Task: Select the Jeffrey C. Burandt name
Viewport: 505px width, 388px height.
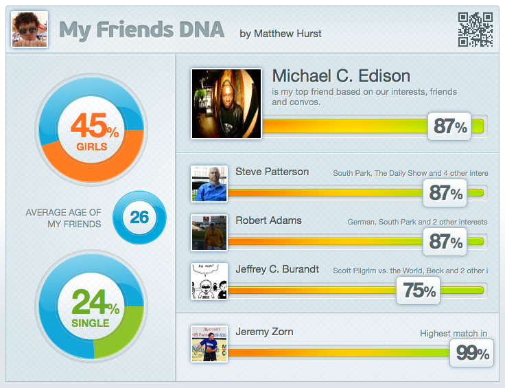Action: point(277,269)
